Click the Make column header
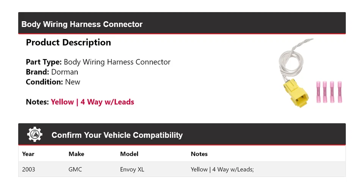The height and width of the screenshot is (189, 364). point(76,154)
